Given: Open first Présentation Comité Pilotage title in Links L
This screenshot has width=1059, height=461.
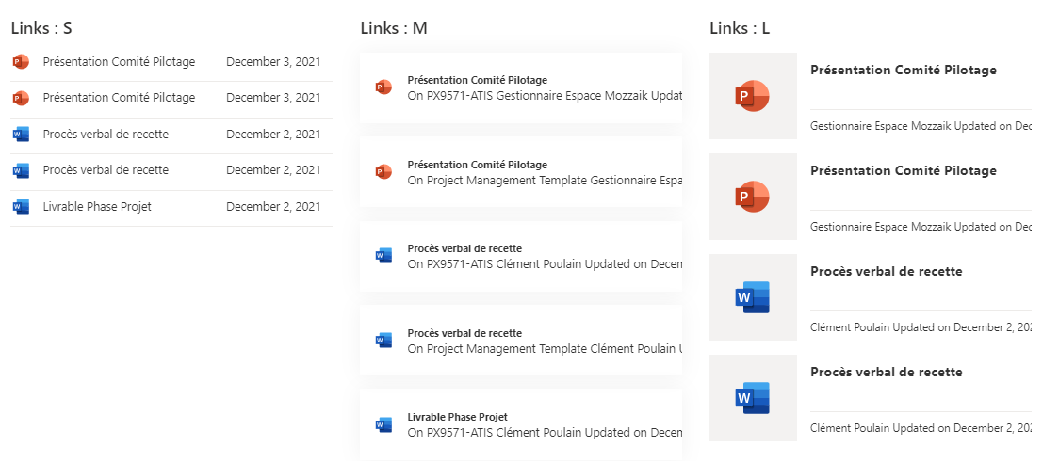Looking at the screenshot, I should (x=903, y=71).
